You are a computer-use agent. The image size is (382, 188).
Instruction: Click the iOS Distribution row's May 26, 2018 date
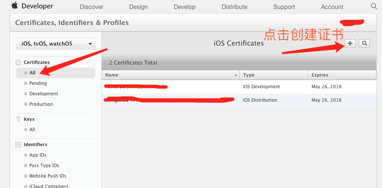[326, 100]
